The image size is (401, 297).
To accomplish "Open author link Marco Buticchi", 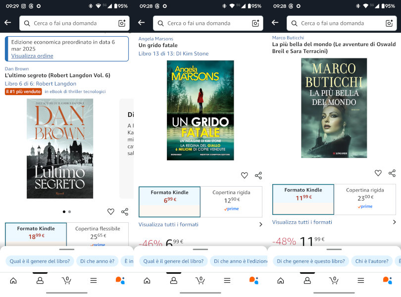I will point(288,38).
